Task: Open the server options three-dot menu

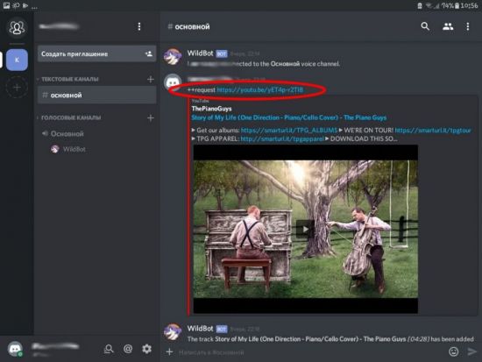Action: coord(139,26)
